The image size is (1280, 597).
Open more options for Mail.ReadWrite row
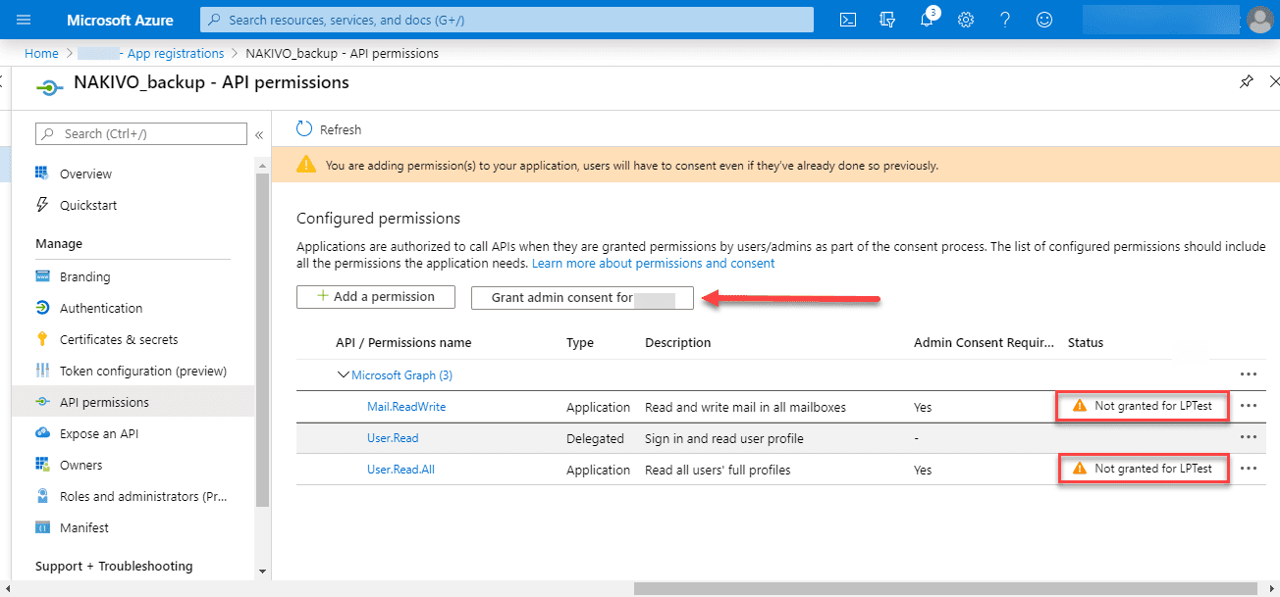click(1249, 406)
